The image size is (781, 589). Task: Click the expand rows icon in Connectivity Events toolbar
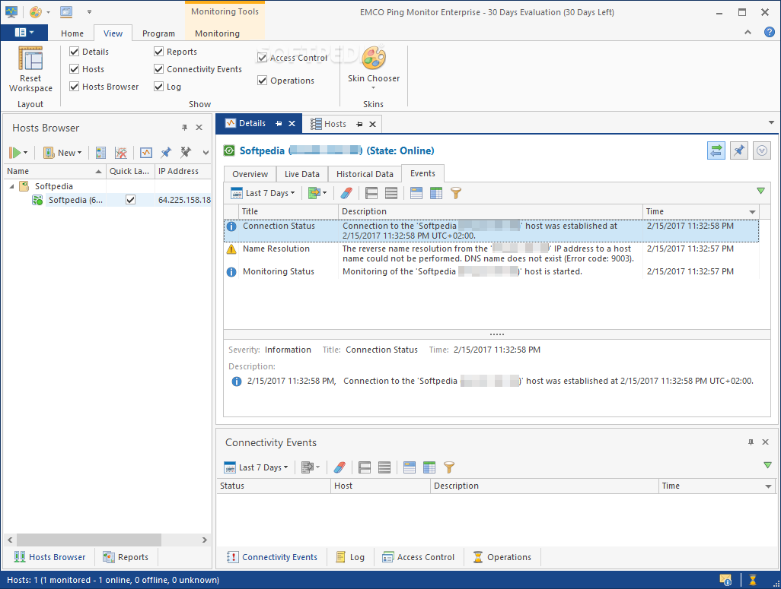[365, 467]
